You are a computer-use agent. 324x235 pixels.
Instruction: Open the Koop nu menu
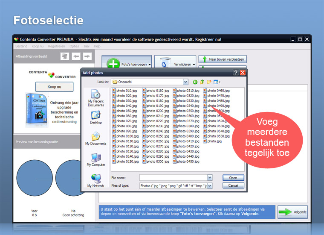click(38, 46)
